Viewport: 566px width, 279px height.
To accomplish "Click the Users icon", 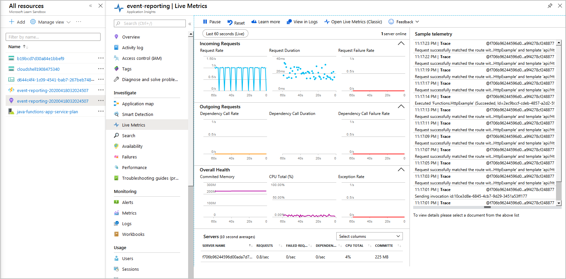I will 116,258.
